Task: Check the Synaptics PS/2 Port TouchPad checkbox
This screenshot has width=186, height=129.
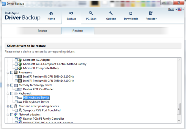Action: [x=16, y=110]
